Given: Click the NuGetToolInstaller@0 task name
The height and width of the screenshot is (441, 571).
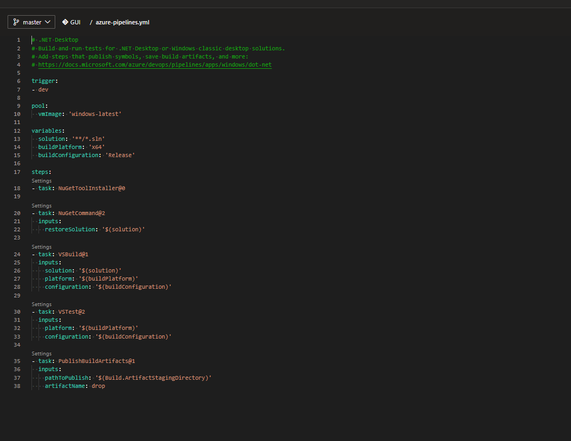Looking at the screenshot, I should click(92, 189).
